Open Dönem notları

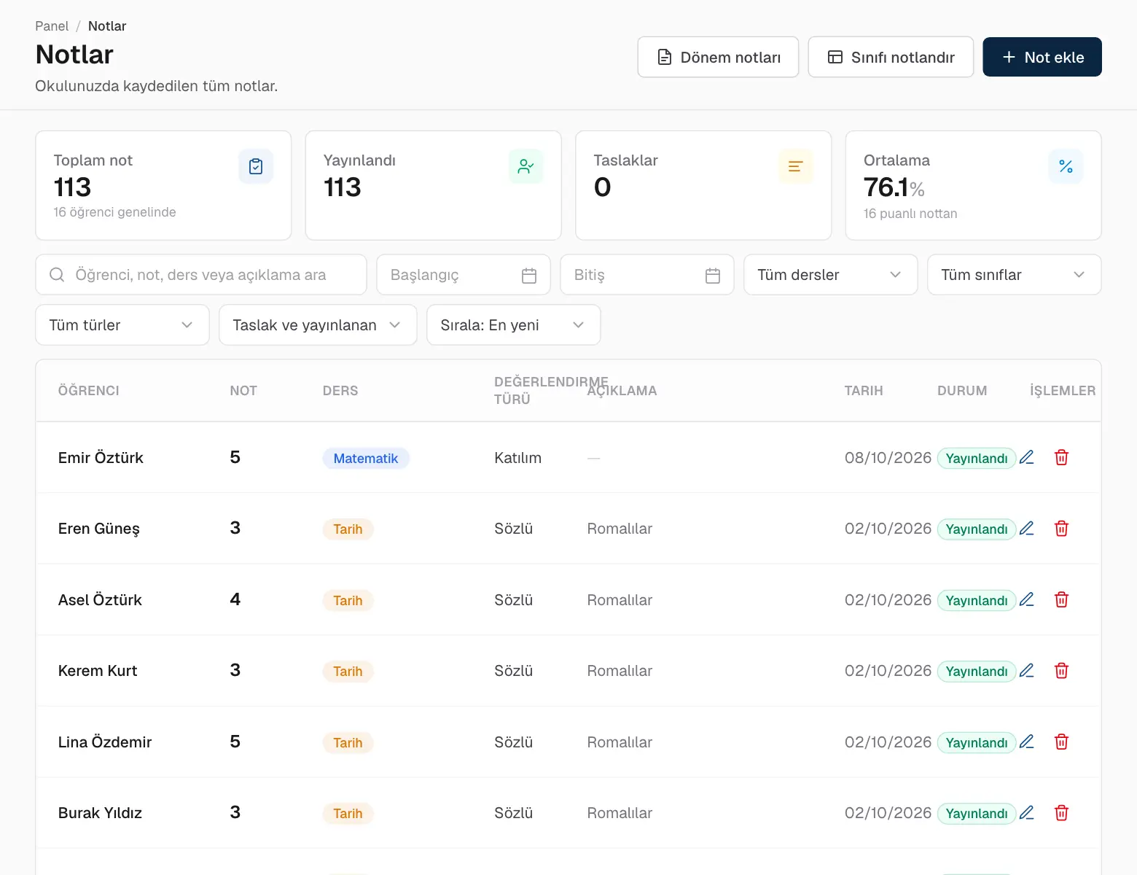tap(718, 57)
